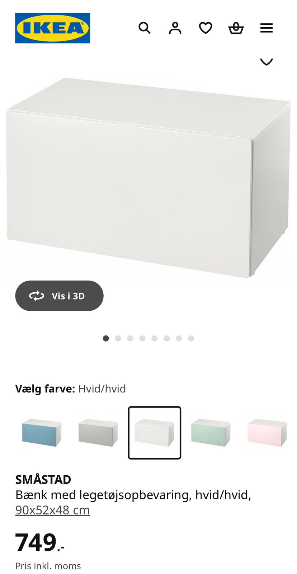Image resolution: width=297 pixels, height=574 pixels.
Task: Choose the pale pink bench variant
Action: point(267,433)
